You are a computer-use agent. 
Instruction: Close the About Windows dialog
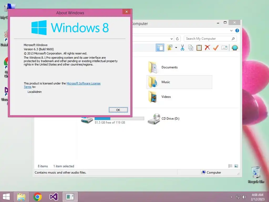[127, 12]
